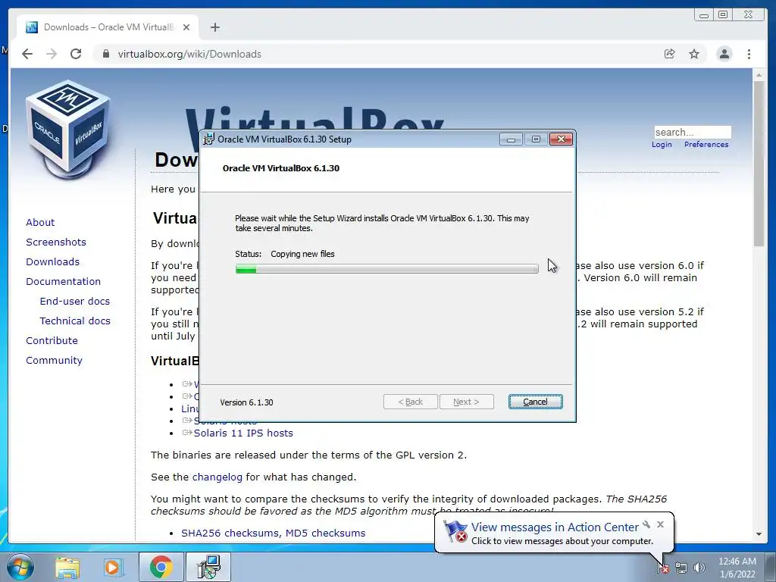Cancel the VirtualBox installation
This screenshot has width=776, height=582.
535,402
